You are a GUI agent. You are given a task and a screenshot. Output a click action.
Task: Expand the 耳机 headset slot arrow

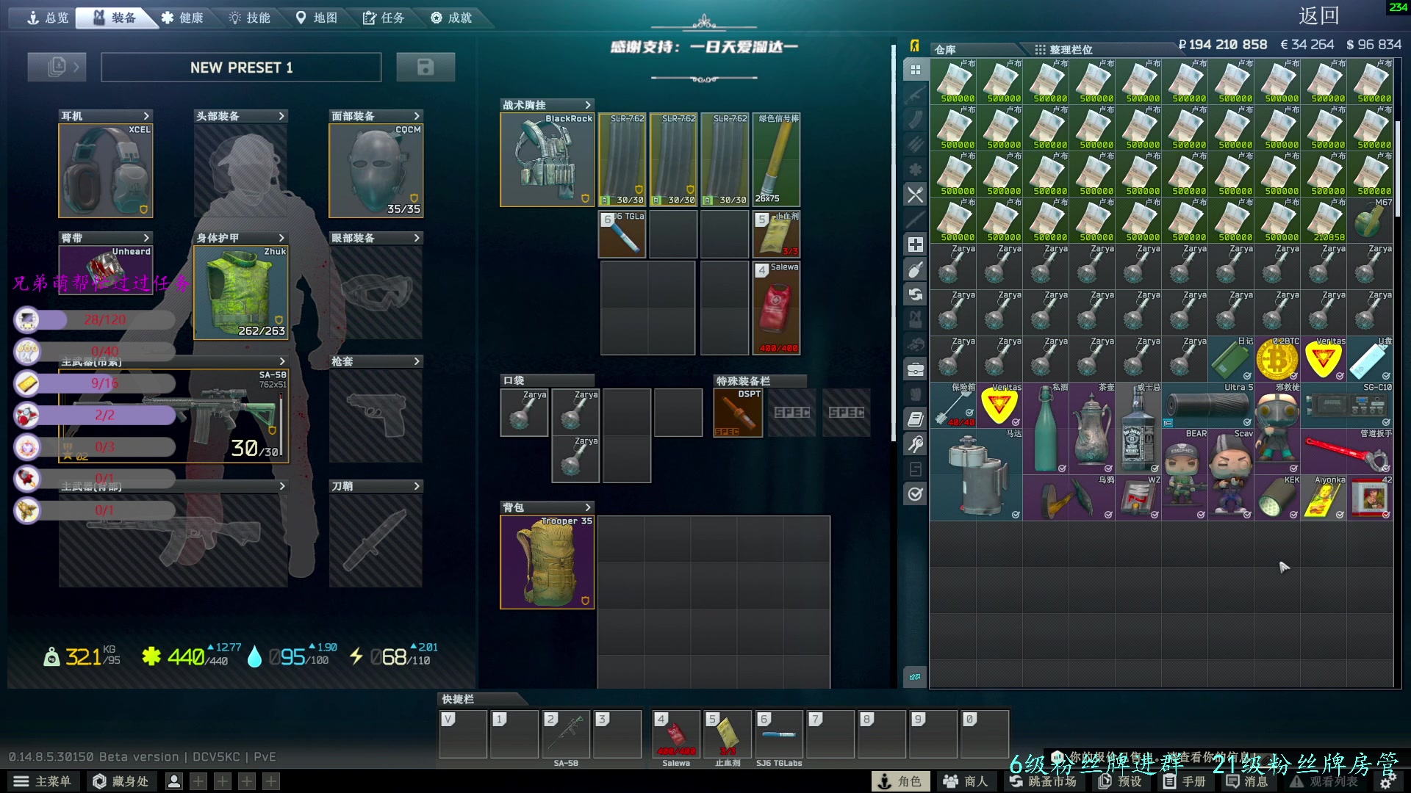click(146, 116)
